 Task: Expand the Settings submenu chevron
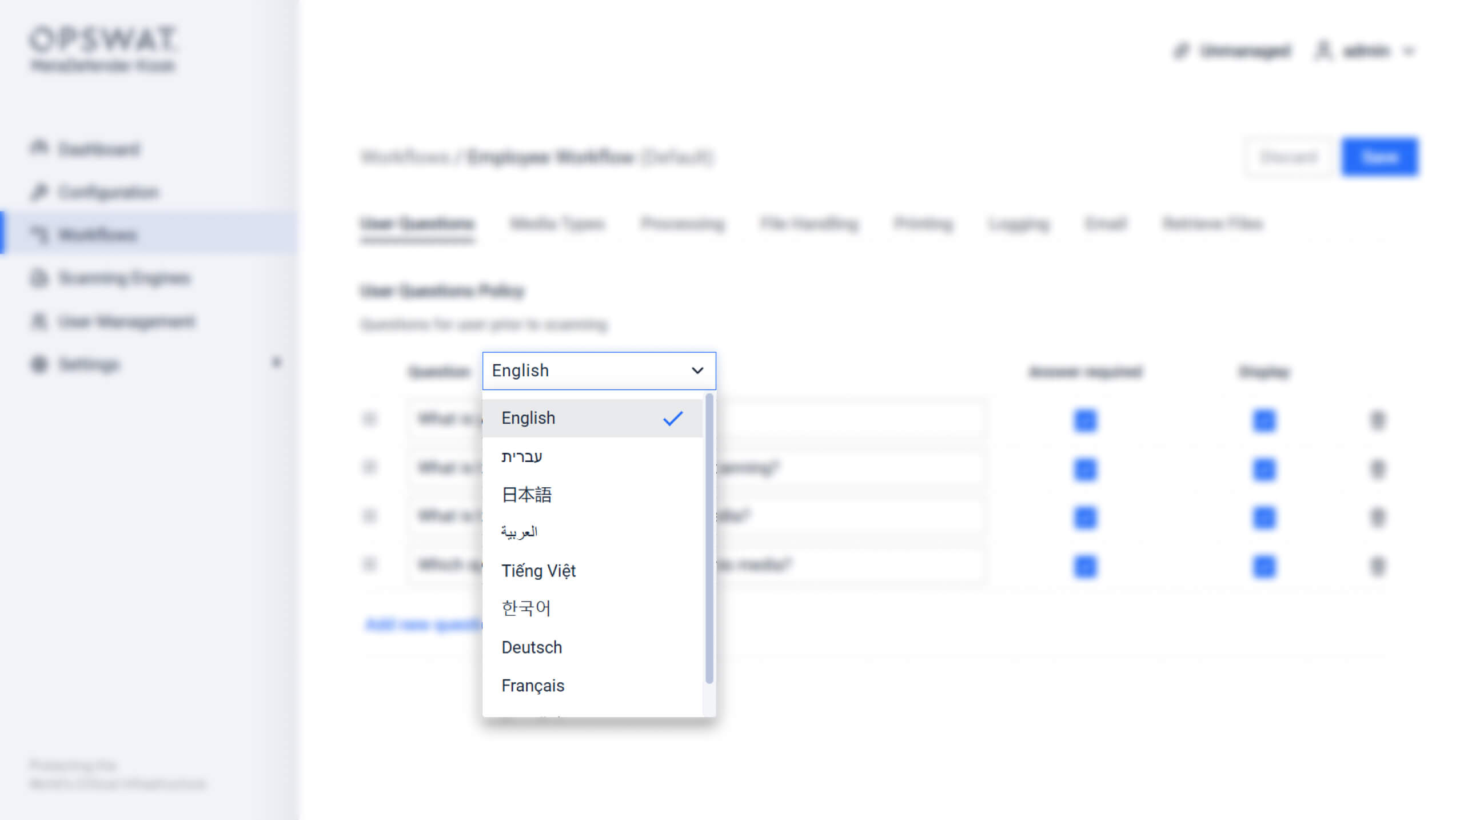pyautogui.click(x=278, y=363)
